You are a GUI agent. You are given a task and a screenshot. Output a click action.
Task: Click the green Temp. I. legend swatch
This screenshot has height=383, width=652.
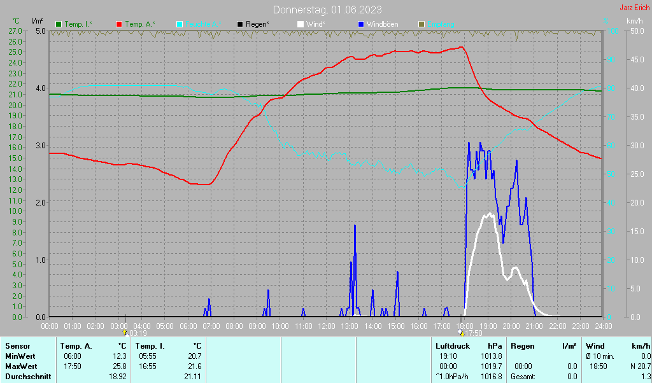click(x=59, y=24)
